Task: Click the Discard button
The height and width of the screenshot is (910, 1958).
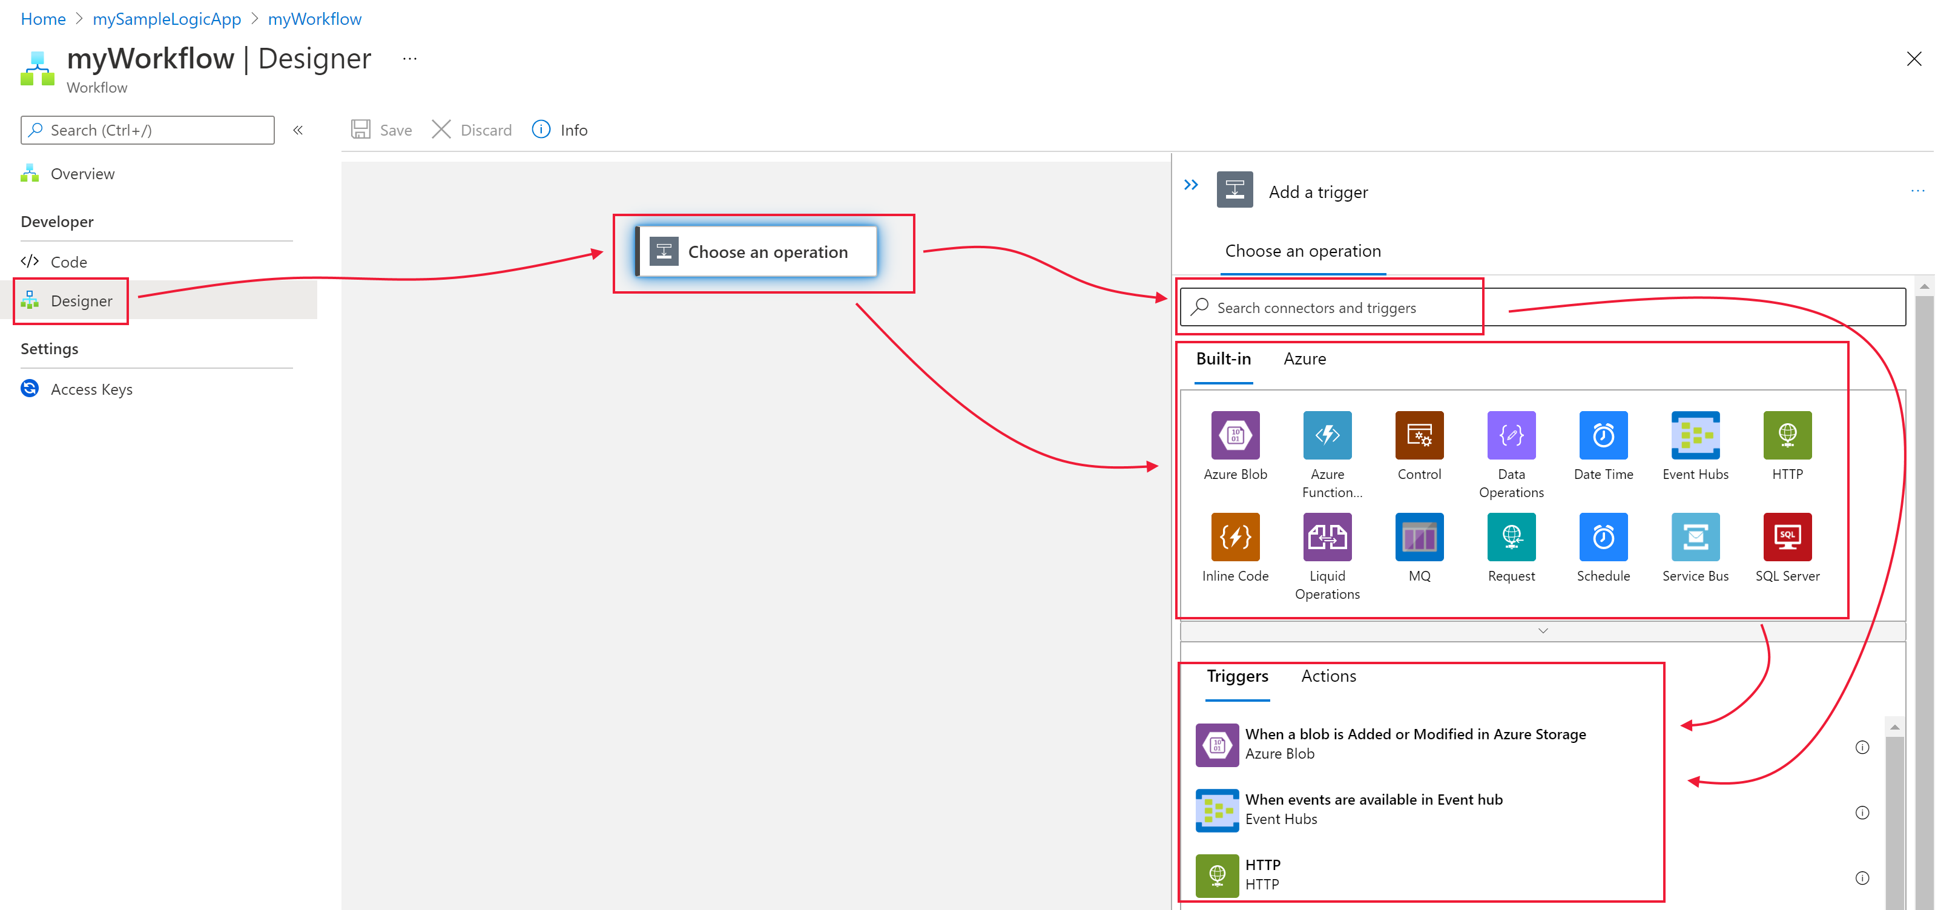Action: 472,130
